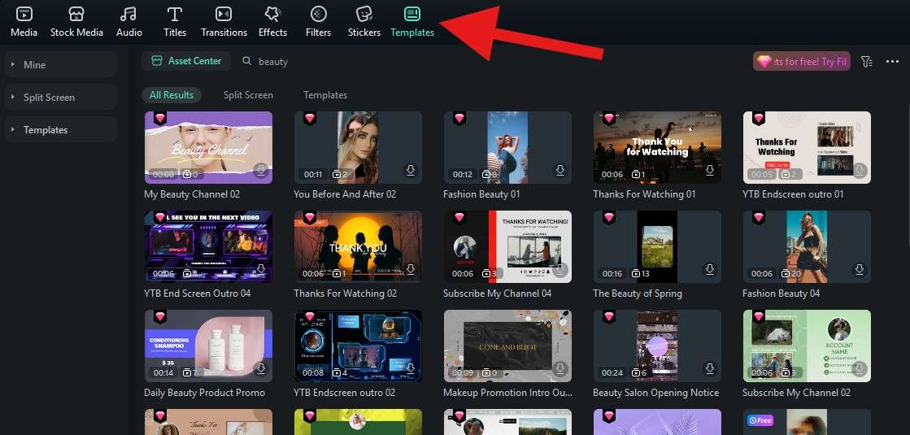
Task: Select Thanks For Watching 01 thumbnail
Action: pyautogui.click(x=657, y=147)
